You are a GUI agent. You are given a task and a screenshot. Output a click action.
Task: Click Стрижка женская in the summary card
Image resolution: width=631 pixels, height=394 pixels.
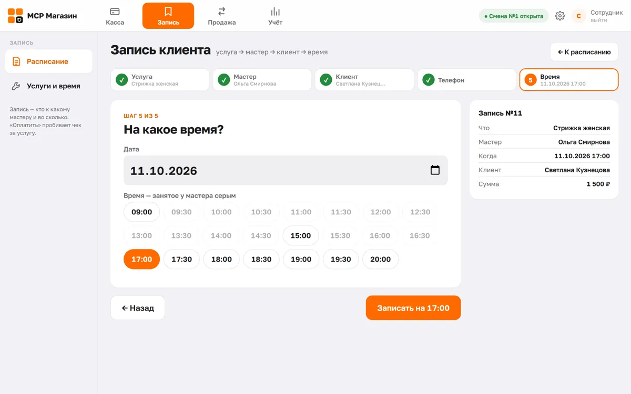coord(582,128)
